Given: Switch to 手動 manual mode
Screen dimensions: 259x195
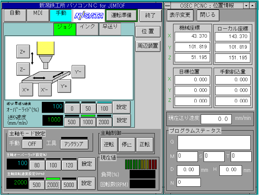Looking at the screenshot, I should tap(61, 15).
